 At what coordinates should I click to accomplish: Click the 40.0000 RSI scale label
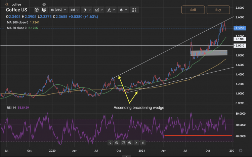pyautogui.click(x=241, y=136)
